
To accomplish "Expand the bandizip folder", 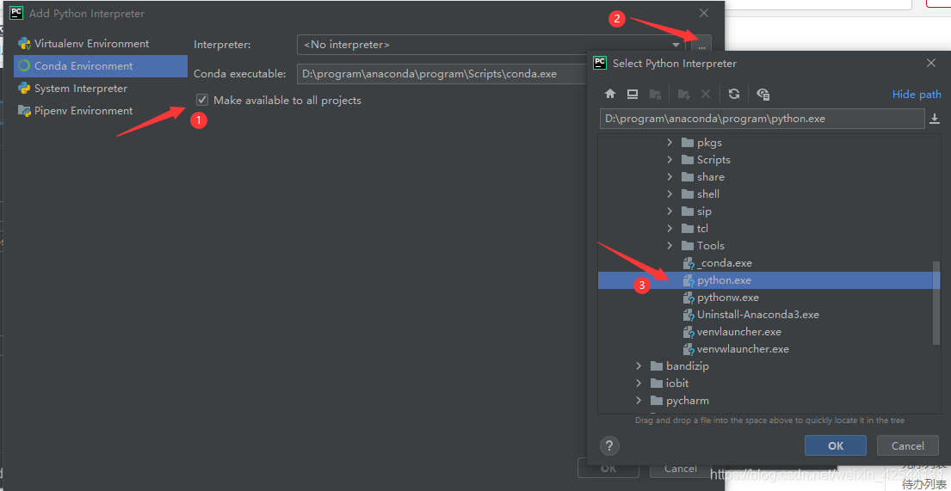I will 639,366.
